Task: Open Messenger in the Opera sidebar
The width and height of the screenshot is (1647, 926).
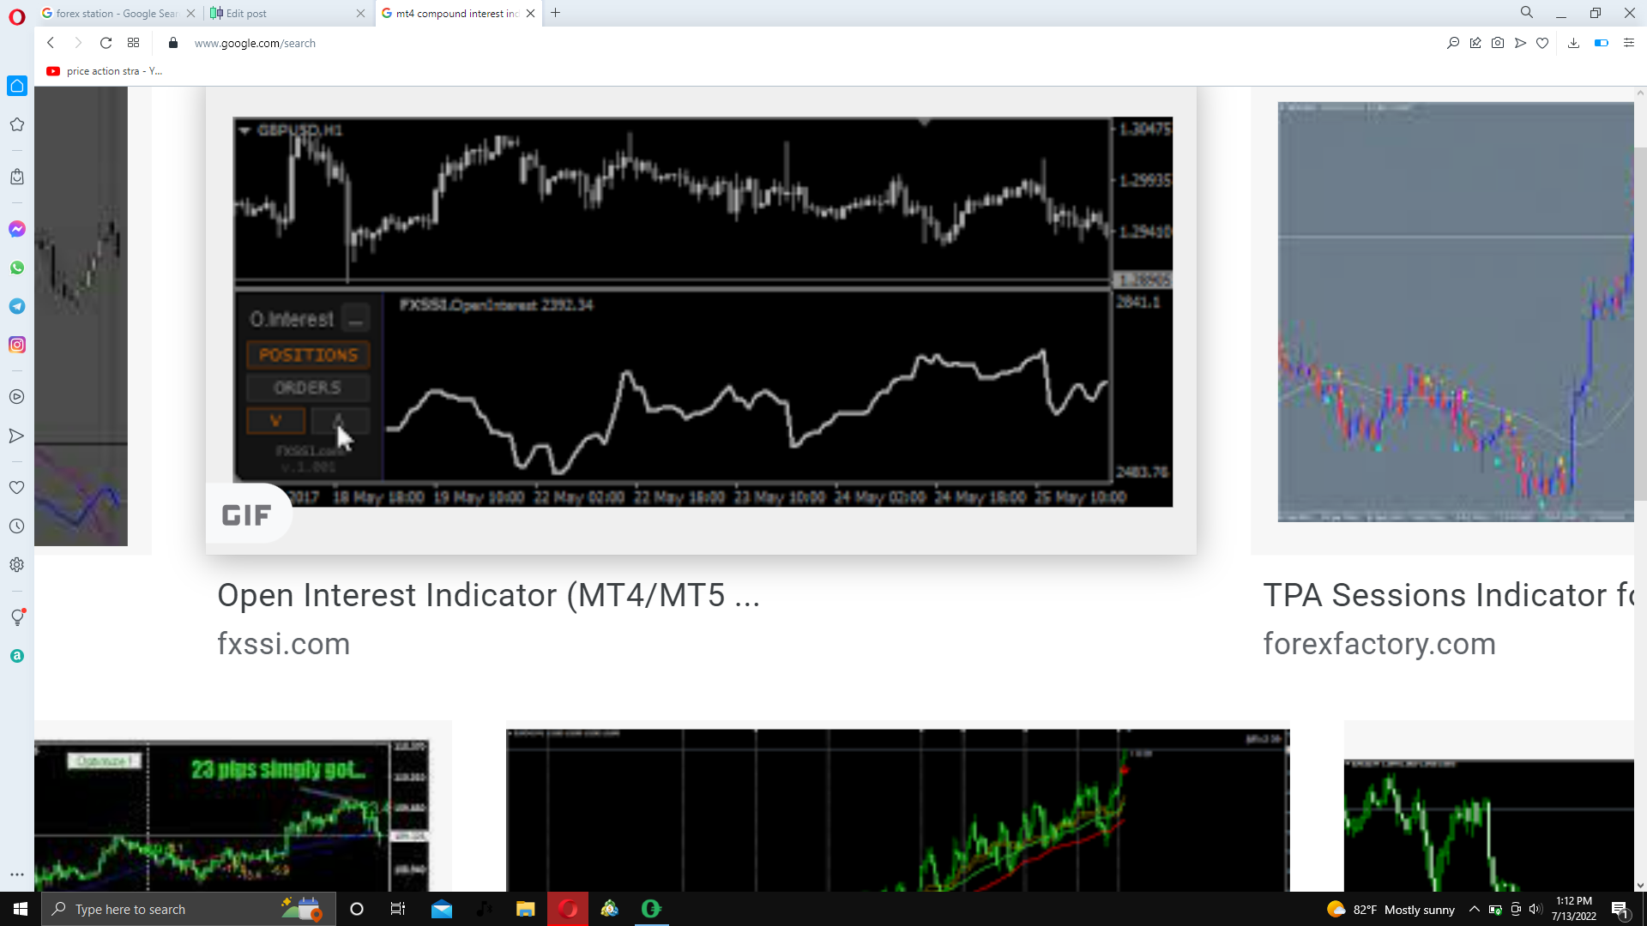Action: point(16,229)
